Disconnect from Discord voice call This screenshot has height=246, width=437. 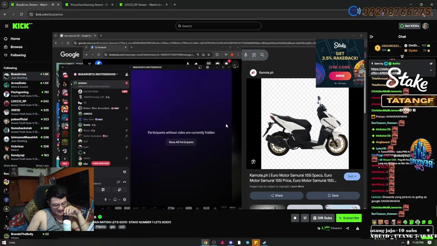tap(125, 182)
